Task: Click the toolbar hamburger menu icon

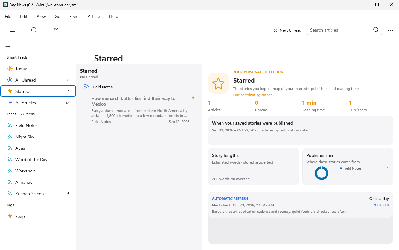Action: [12, 30]
